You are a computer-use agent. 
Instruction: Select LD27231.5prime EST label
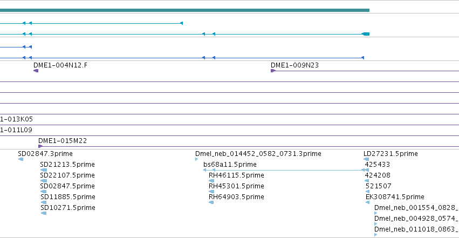pyautogui.click(x=391, y=154)
